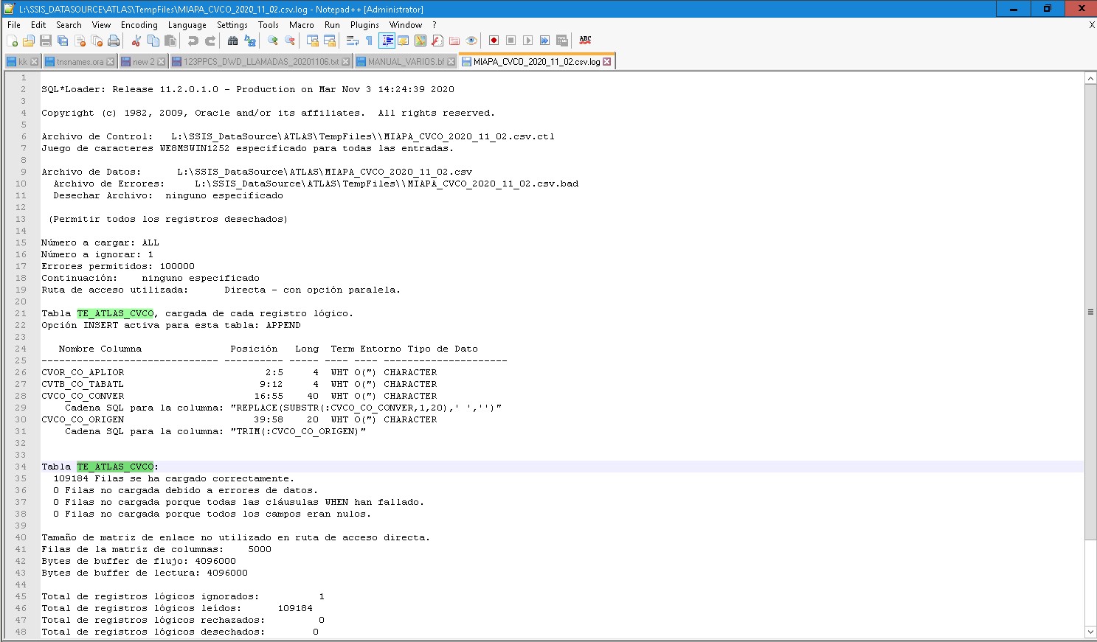Save the current file via floppy icon
Screen dimensions: 1097x642
46,41
